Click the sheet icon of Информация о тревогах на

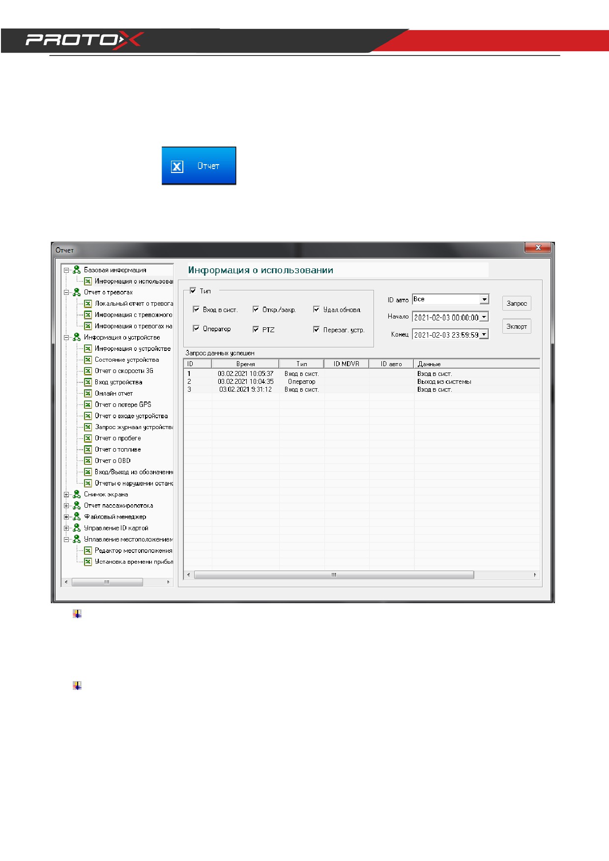coord(88,326)
